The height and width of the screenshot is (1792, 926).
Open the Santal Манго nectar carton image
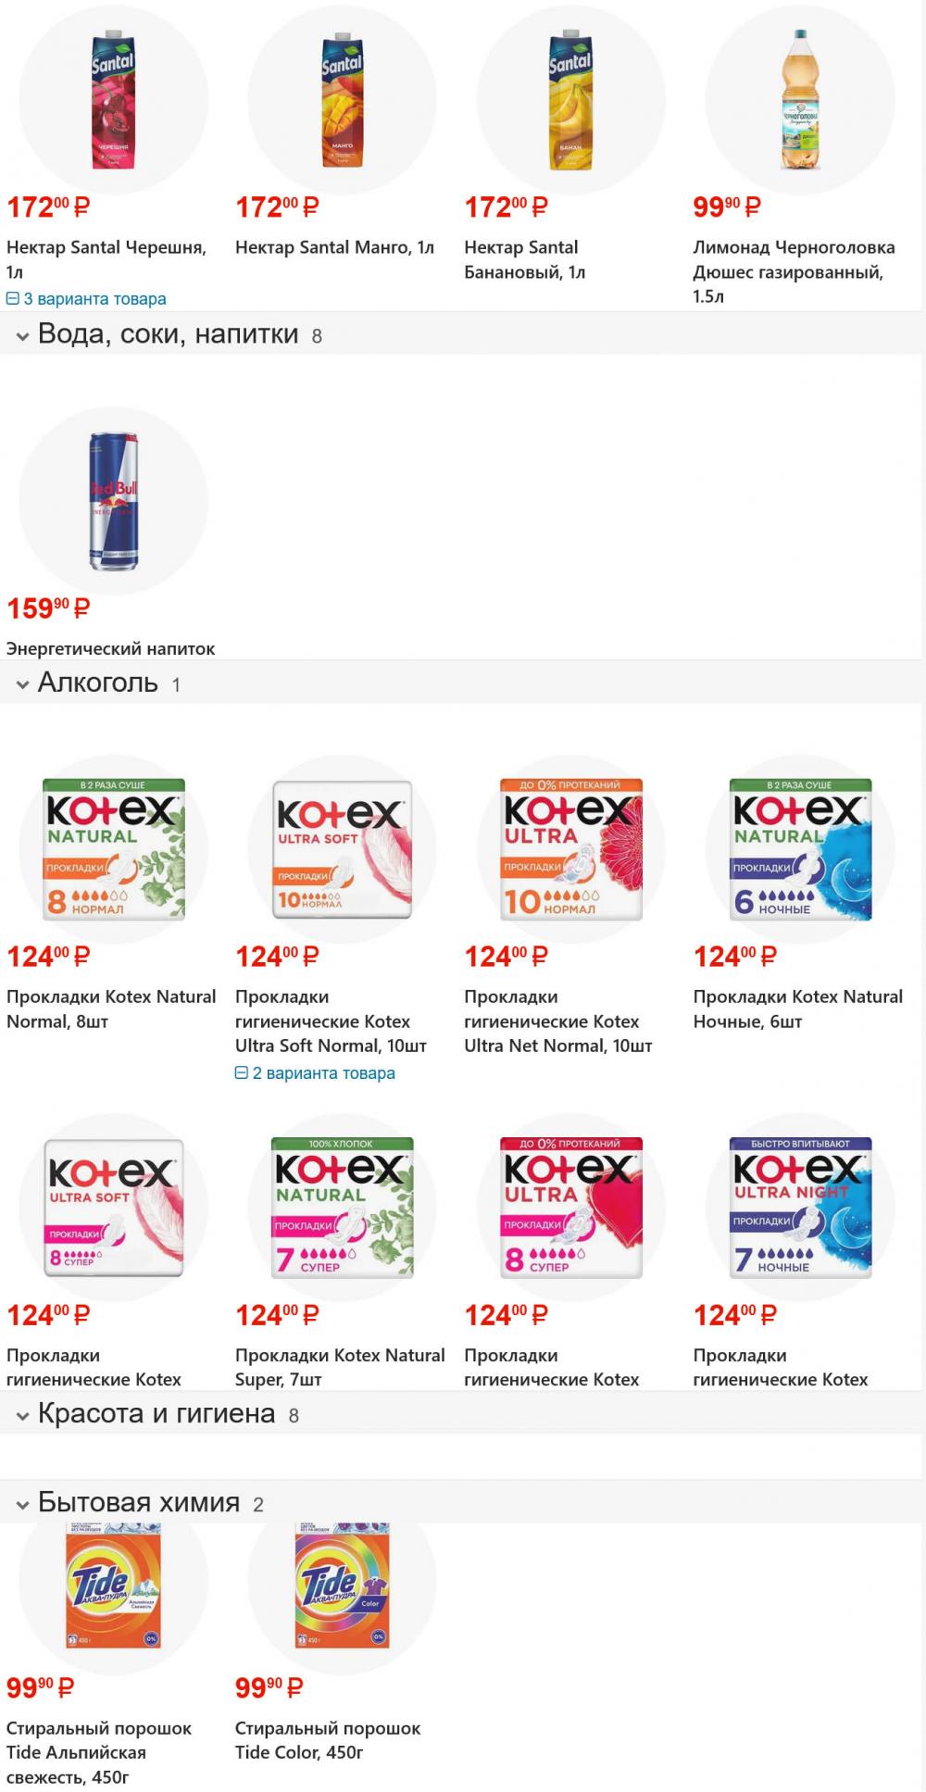coord(342,100)
